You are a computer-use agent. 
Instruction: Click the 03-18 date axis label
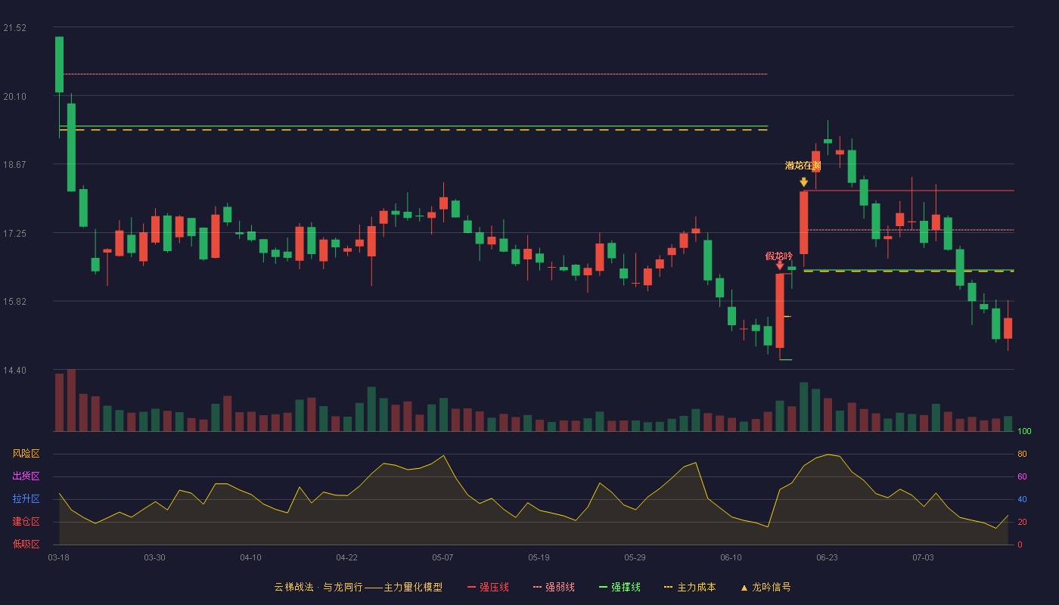click(x=58, y=557)
